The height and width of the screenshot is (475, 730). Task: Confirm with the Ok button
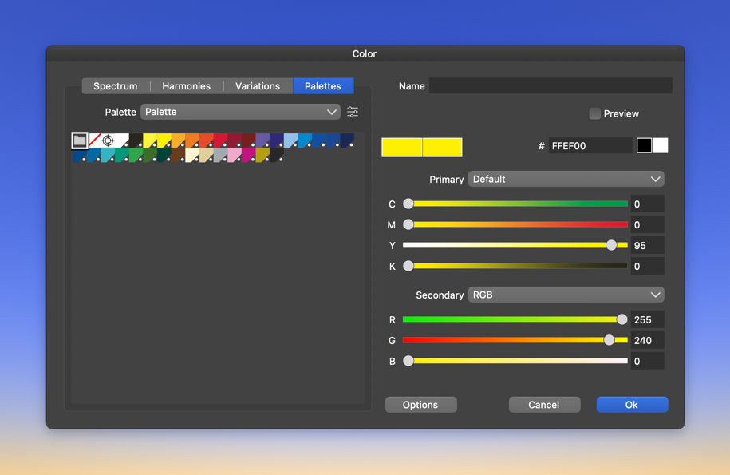(x=632, y=405)
